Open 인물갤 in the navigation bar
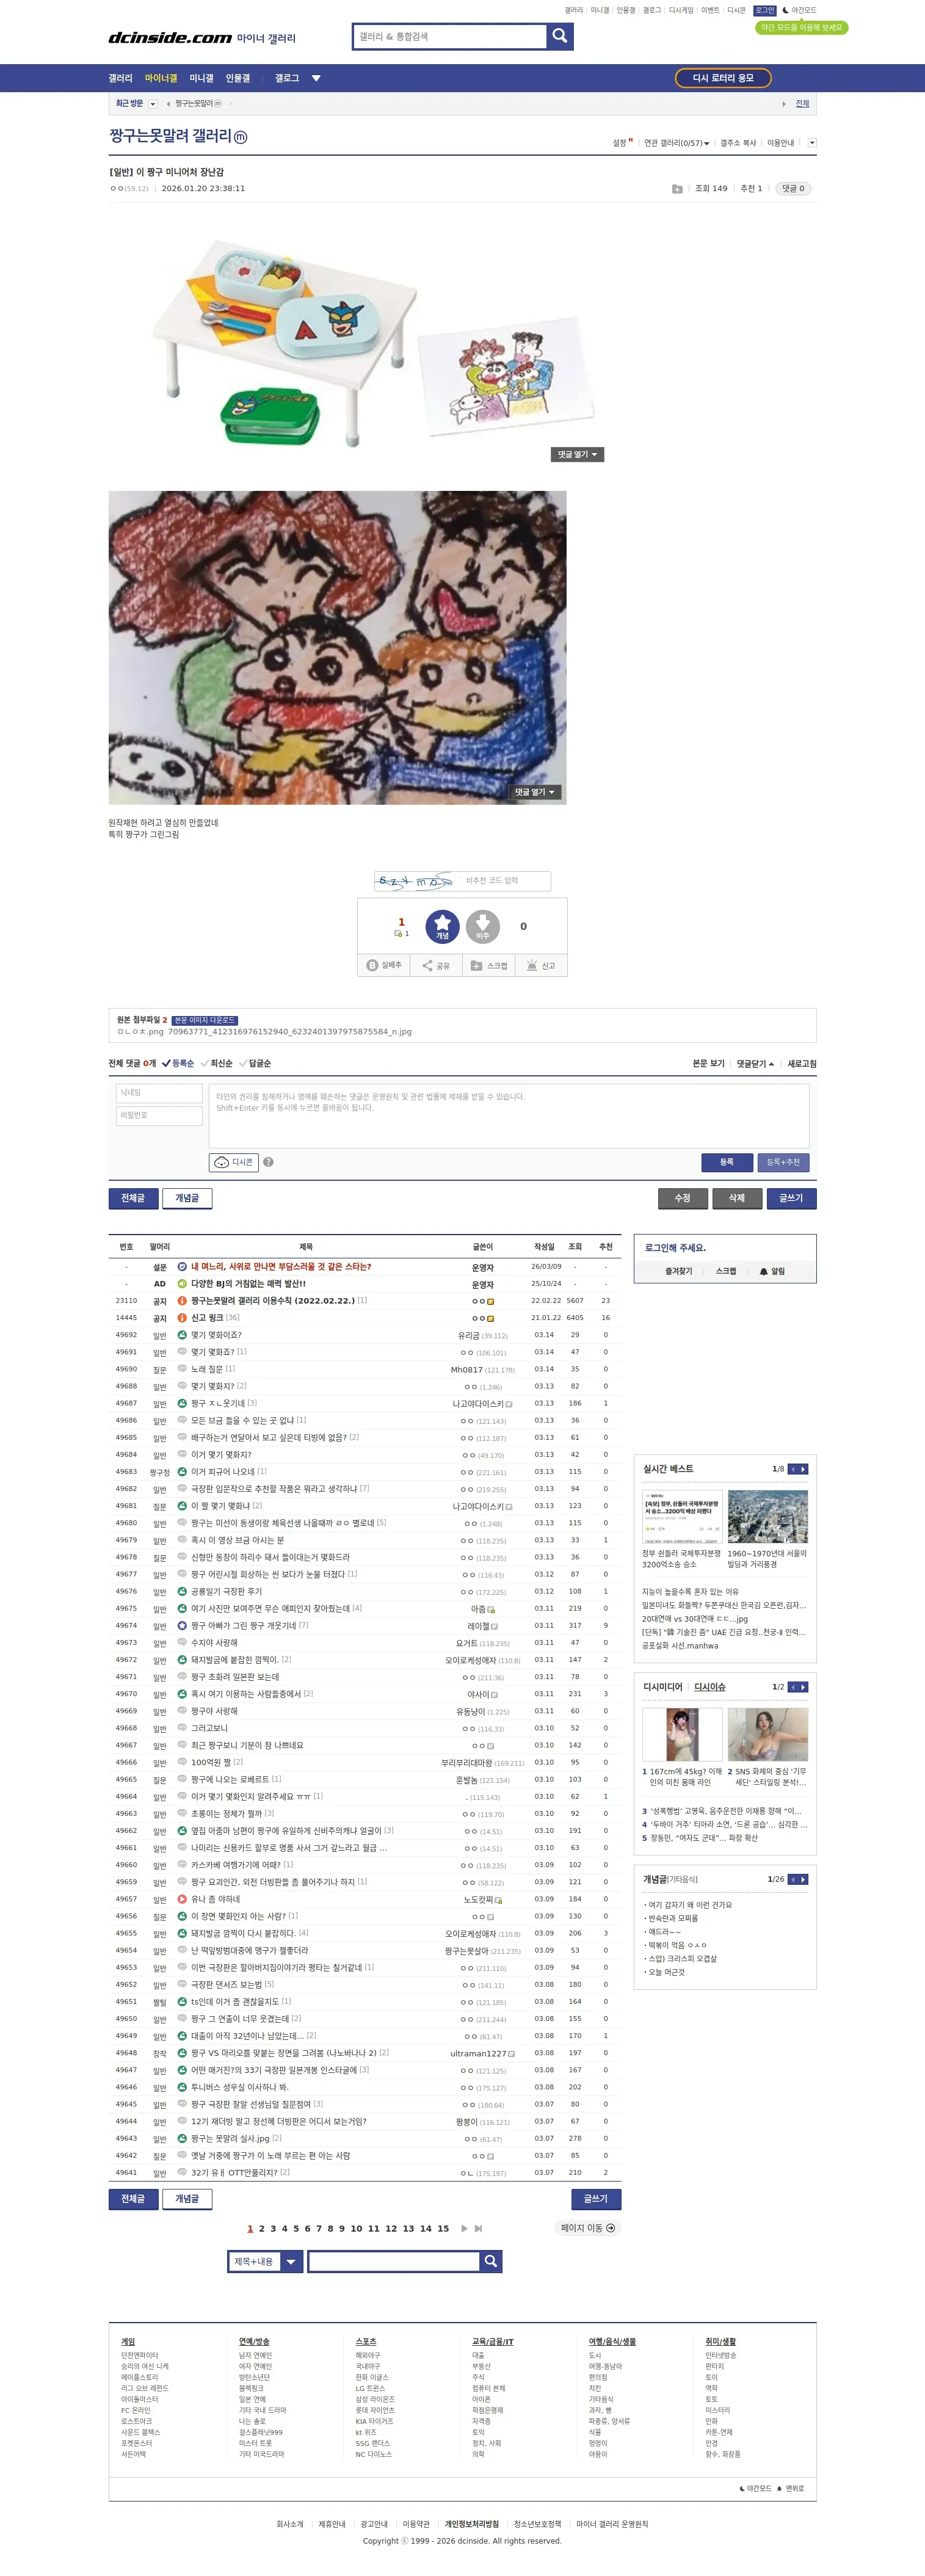 (x=238, y=78)
